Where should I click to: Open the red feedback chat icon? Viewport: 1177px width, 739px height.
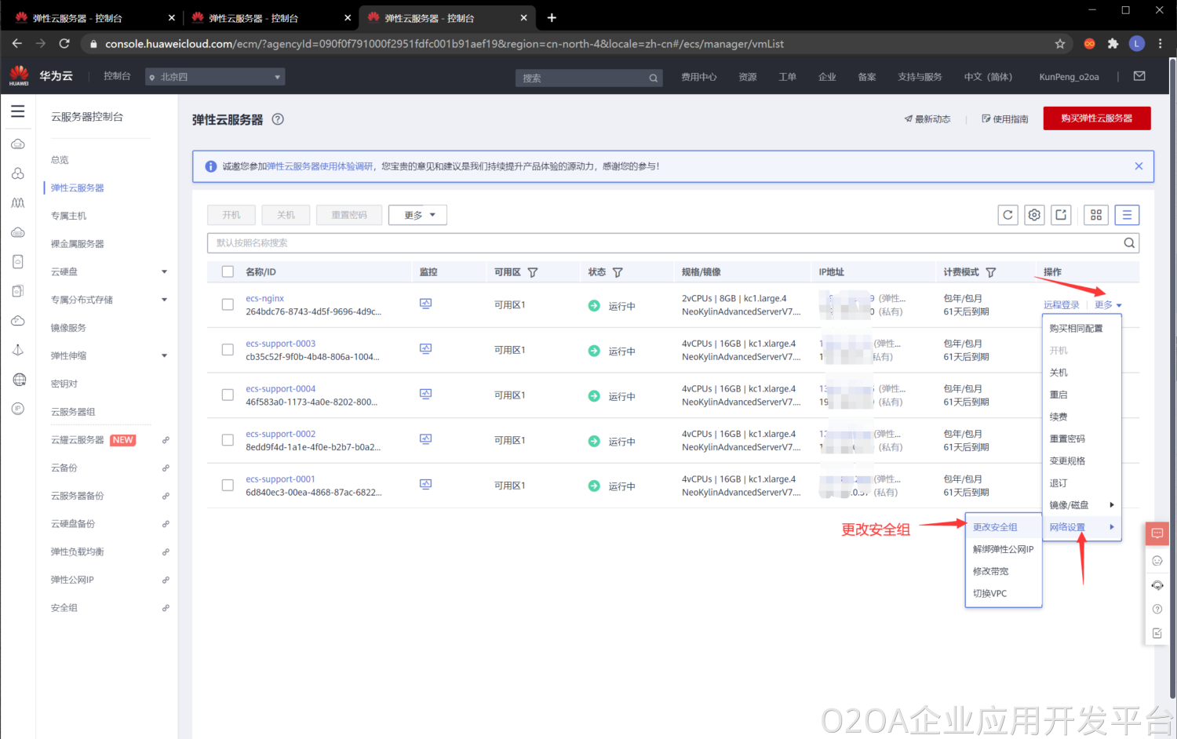(1157, 533)
